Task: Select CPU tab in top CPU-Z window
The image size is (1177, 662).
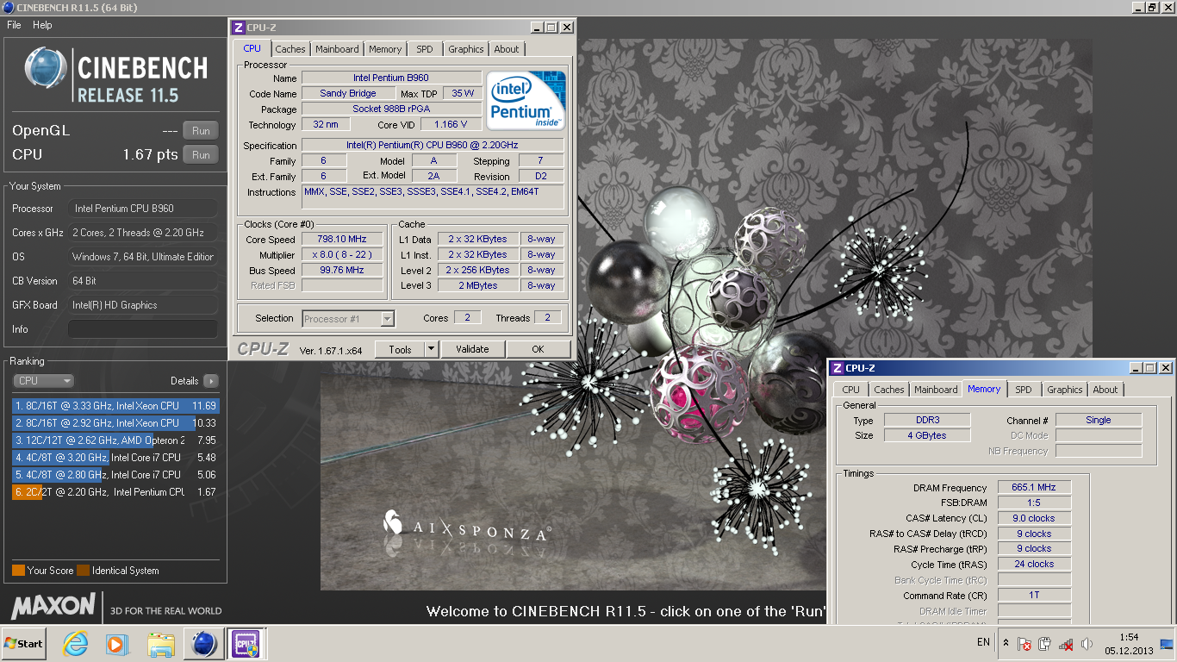Action: pyautogui.click(x=252, y=48)
